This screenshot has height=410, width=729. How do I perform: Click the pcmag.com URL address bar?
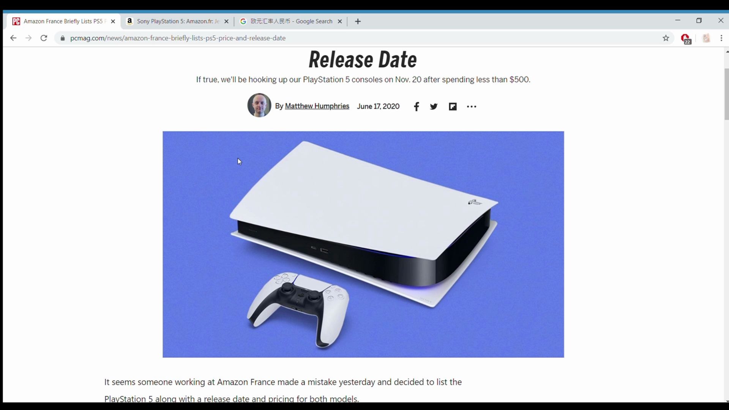(178, 38)
